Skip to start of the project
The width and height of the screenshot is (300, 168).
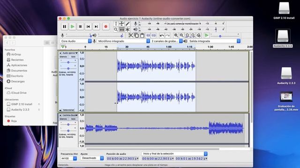pos(88,27)
